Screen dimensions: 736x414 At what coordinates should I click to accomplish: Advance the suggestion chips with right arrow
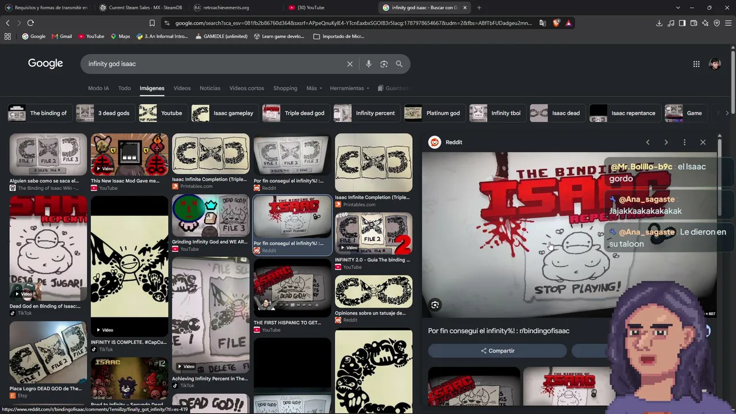727,113
